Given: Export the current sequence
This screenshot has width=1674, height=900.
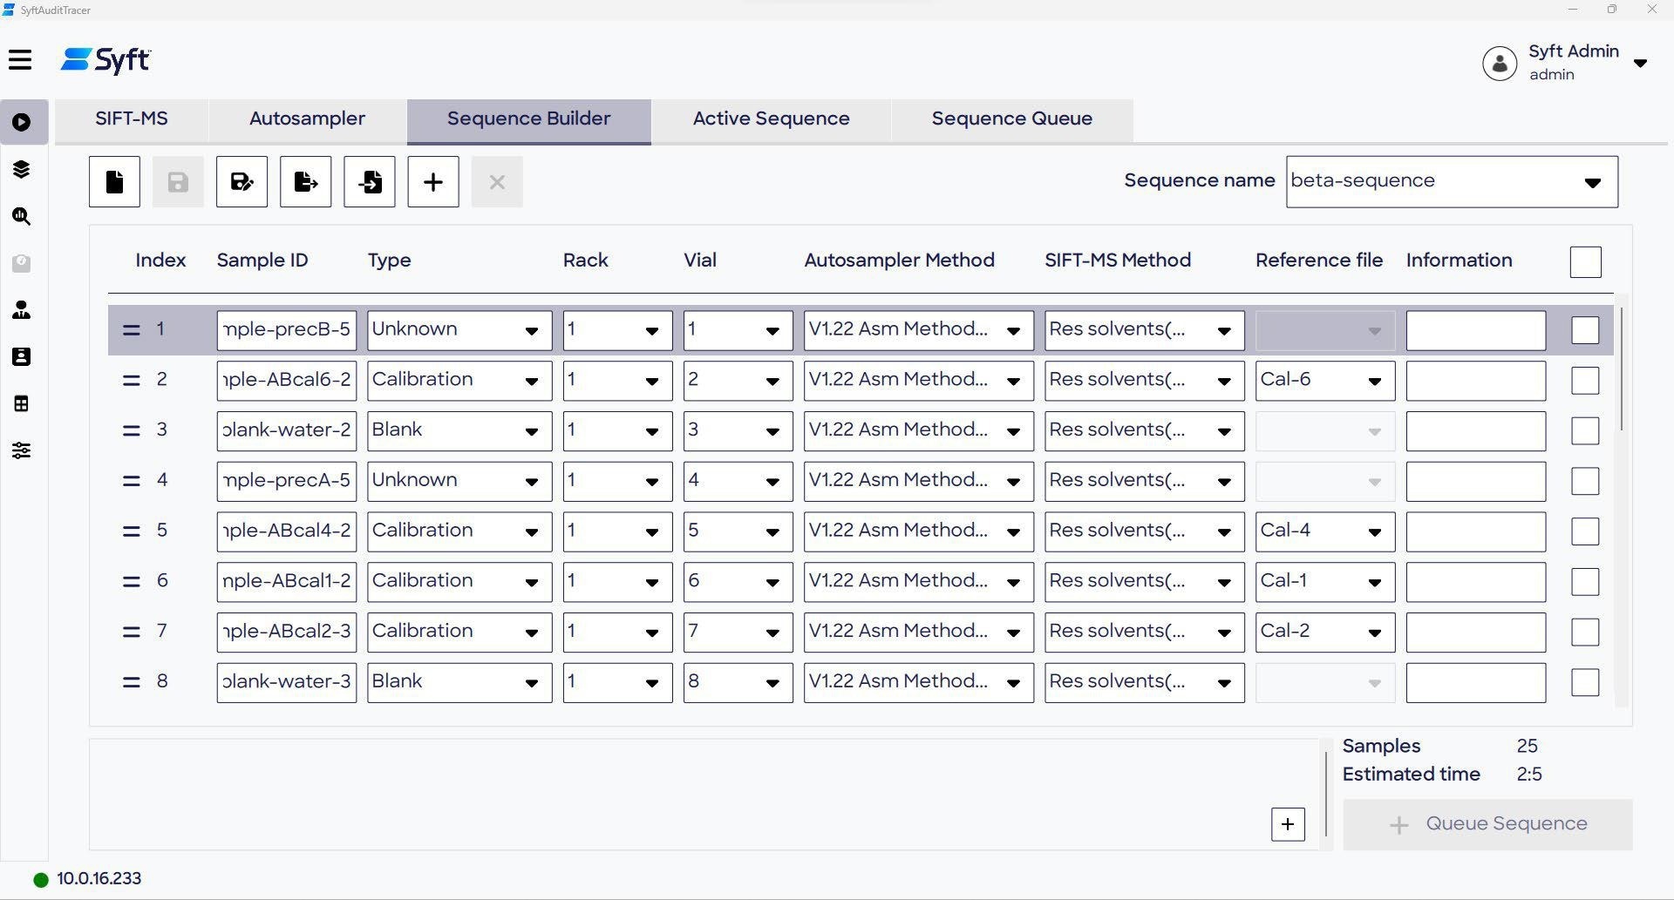Looking at the screenshot, I should pos(304,181).
